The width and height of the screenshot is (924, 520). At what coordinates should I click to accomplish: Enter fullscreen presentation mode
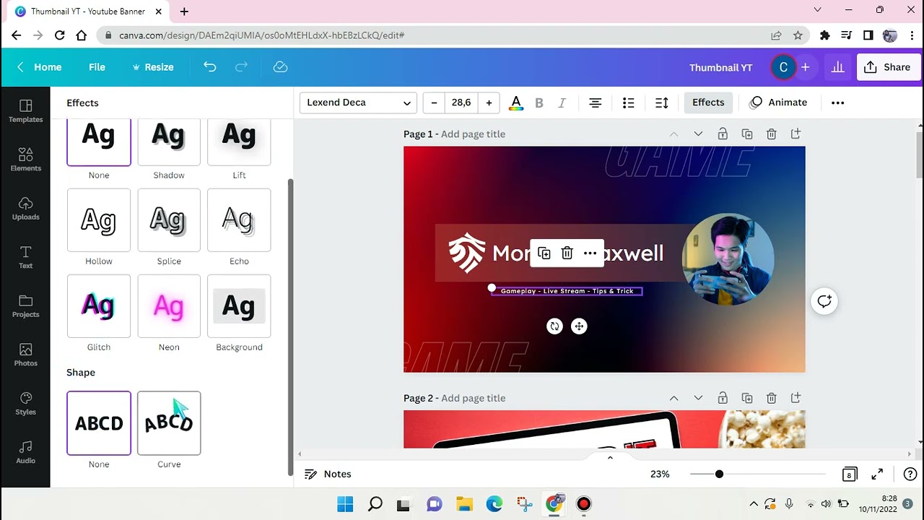[x=877, y=474]
